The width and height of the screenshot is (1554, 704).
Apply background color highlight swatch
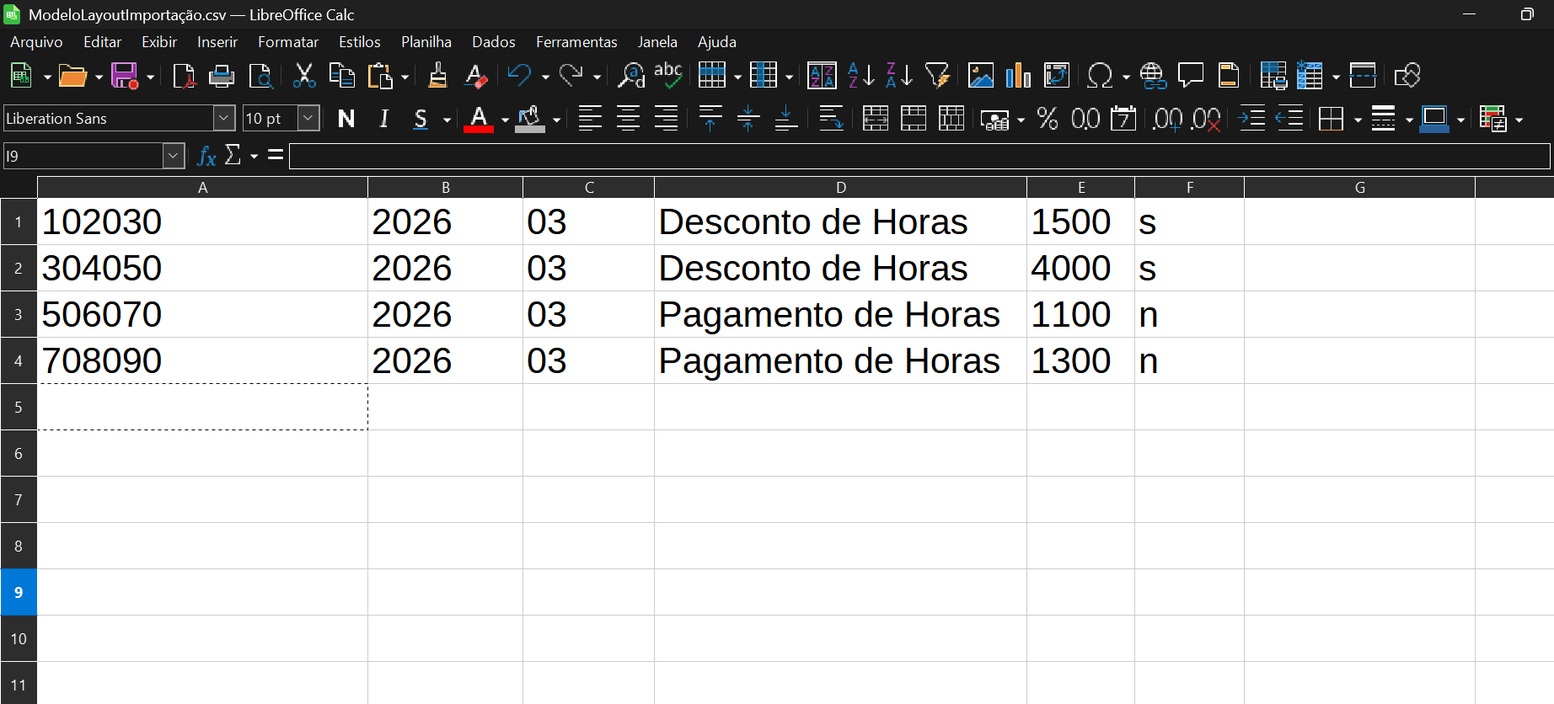[530, 119]
